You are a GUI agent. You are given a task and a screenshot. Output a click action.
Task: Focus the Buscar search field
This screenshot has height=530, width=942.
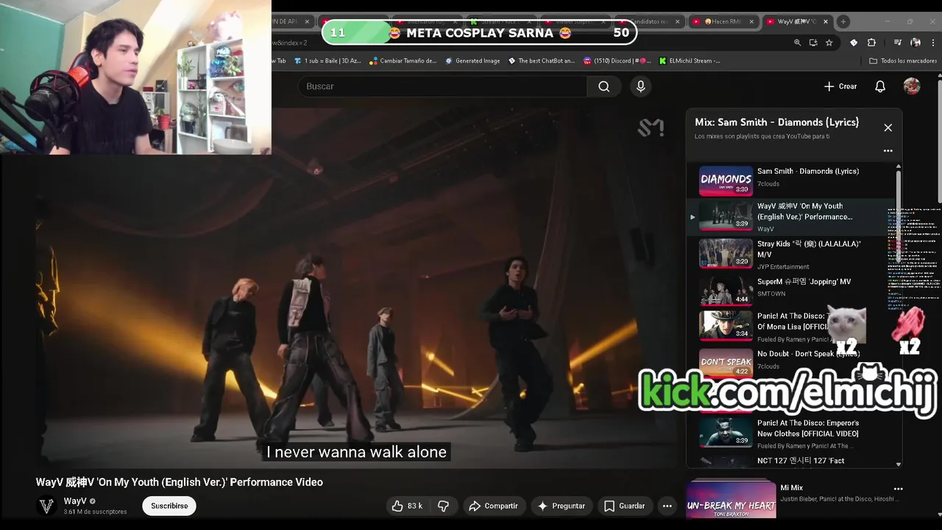pos(443,87)
